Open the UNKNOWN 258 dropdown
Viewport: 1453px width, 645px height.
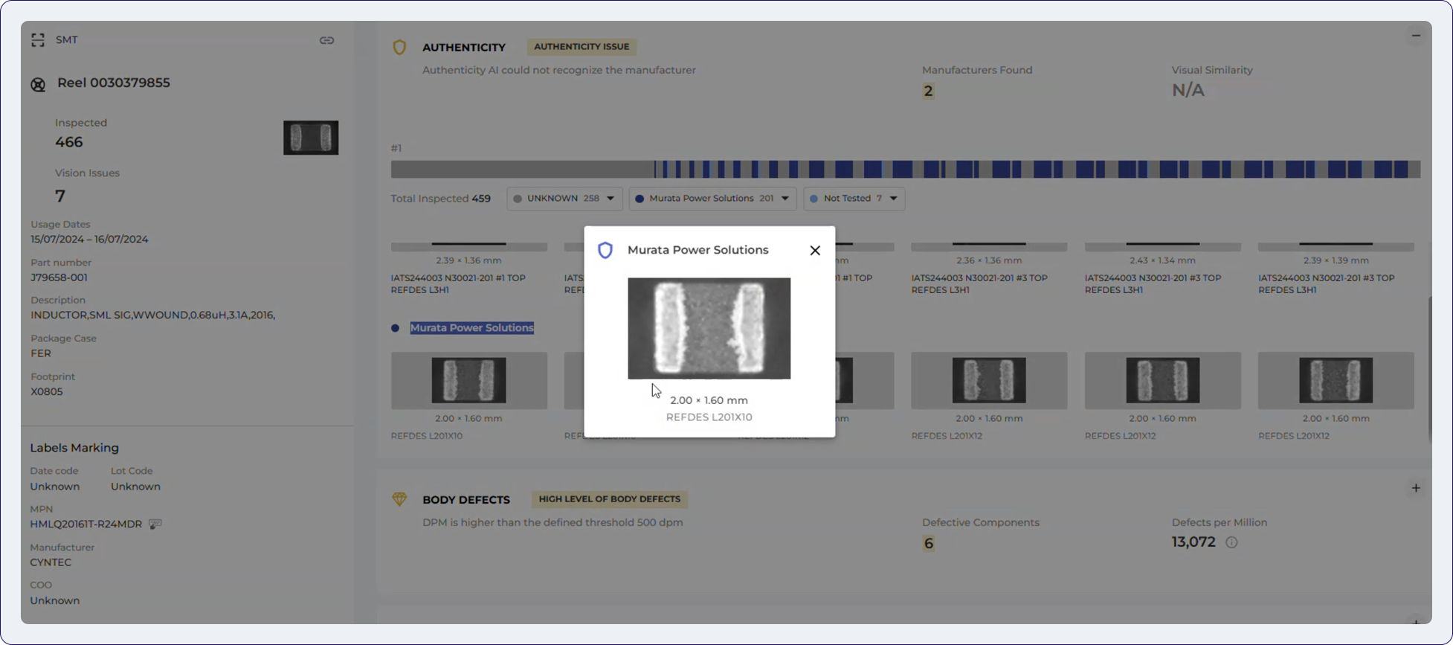564,199
